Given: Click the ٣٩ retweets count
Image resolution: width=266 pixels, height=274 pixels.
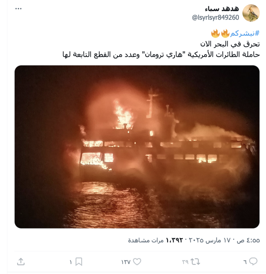Looking at the screenshot, I should click(x=185, y=262).
